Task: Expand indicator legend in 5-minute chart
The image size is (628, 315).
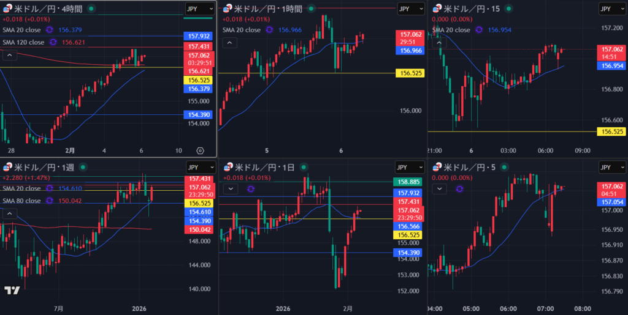Action: point(438,189)
